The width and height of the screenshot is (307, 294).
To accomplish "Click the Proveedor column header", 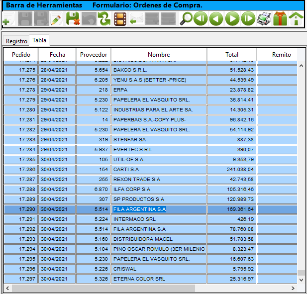I will [94, 55].
